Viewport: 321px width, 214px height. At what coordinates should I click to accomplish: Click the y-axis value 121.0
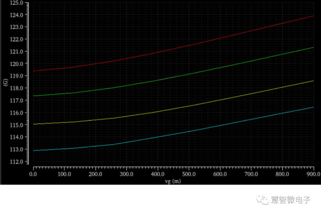point(17,52)
